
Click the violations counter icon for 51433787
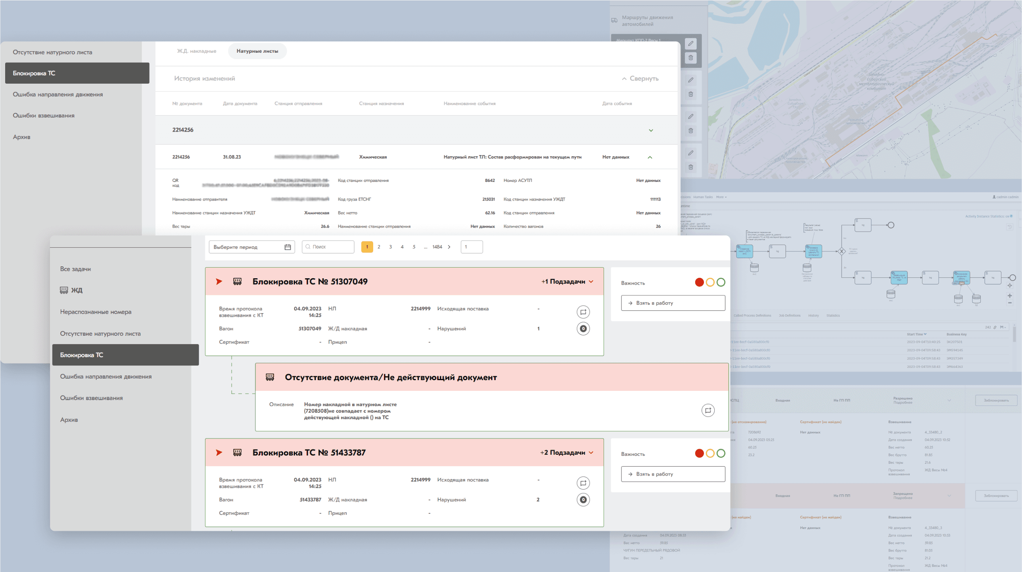point(583,500)
